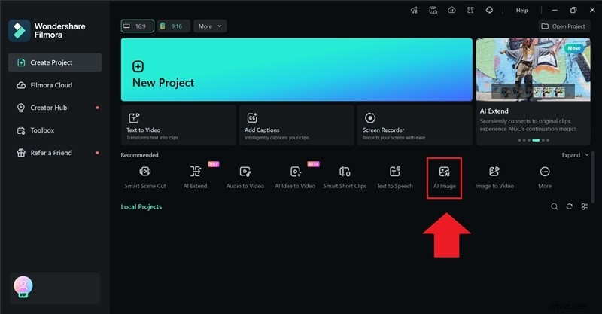Switch local projects to list view
Screen dimensions: 602x314
click(x=584, y=207)
